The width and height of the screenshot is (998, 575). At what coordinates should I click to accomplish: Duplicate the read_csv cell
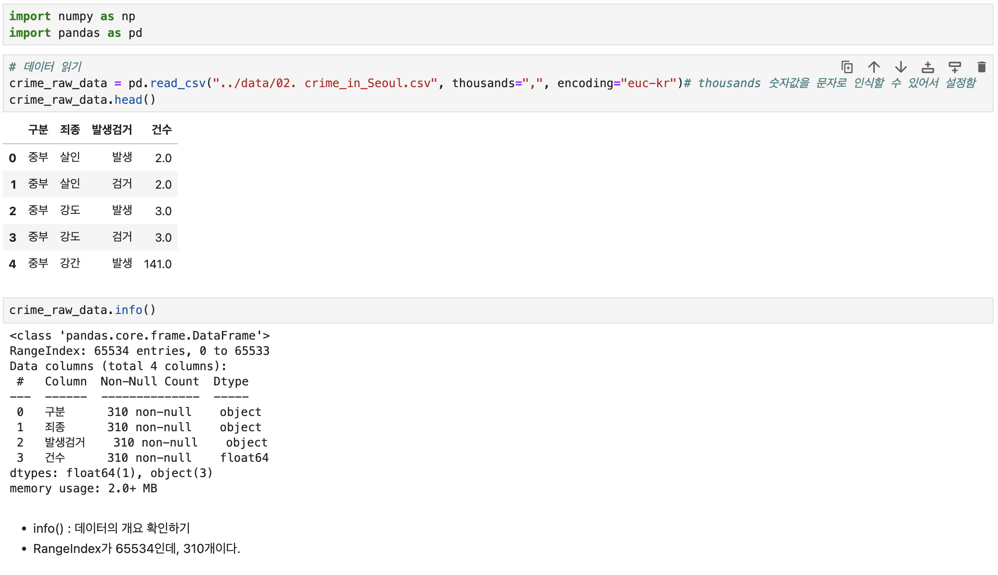tap(847, 67)
